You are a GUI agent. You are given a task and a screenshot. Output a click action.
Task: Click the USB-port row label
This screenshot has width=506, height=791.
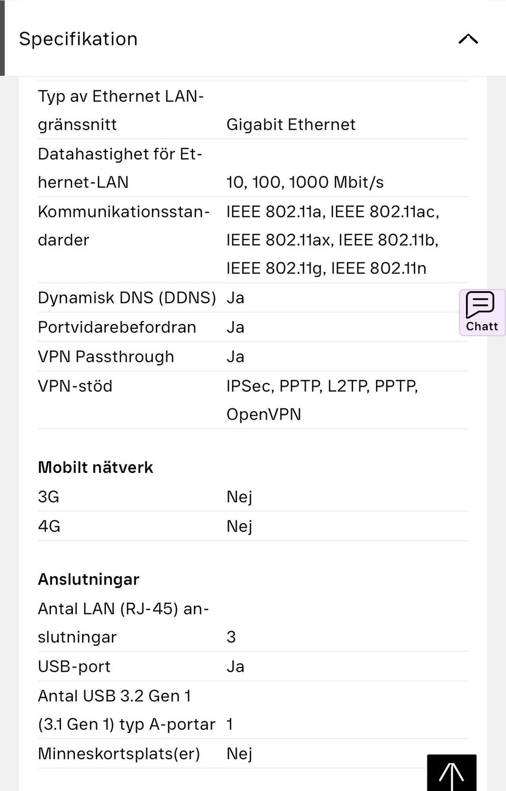pos(74,666)
